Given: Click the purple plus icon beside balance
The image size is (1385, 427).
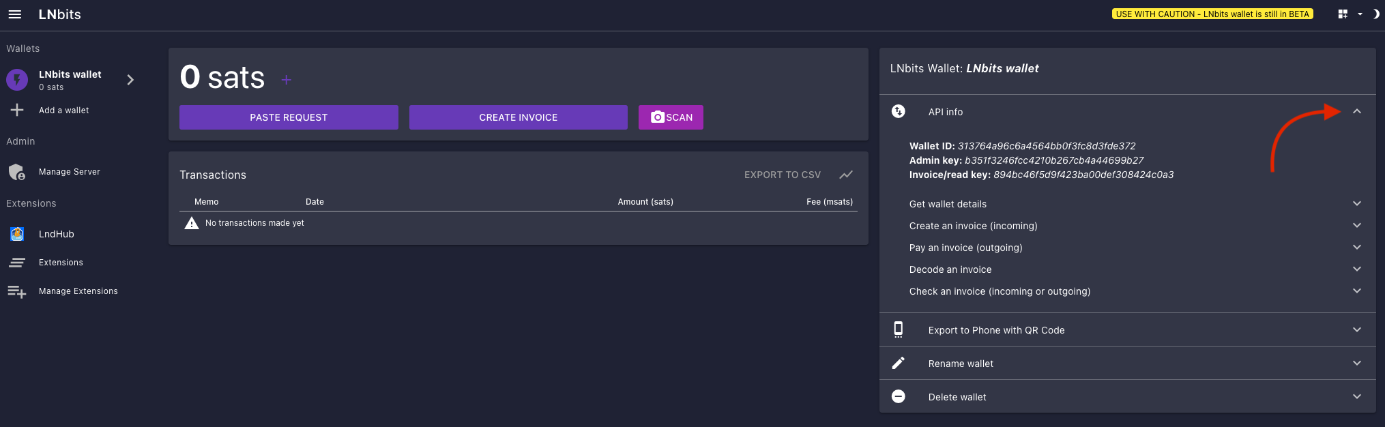Looking at the screenshot, I should pyautogui.click(x=287, y=80).
